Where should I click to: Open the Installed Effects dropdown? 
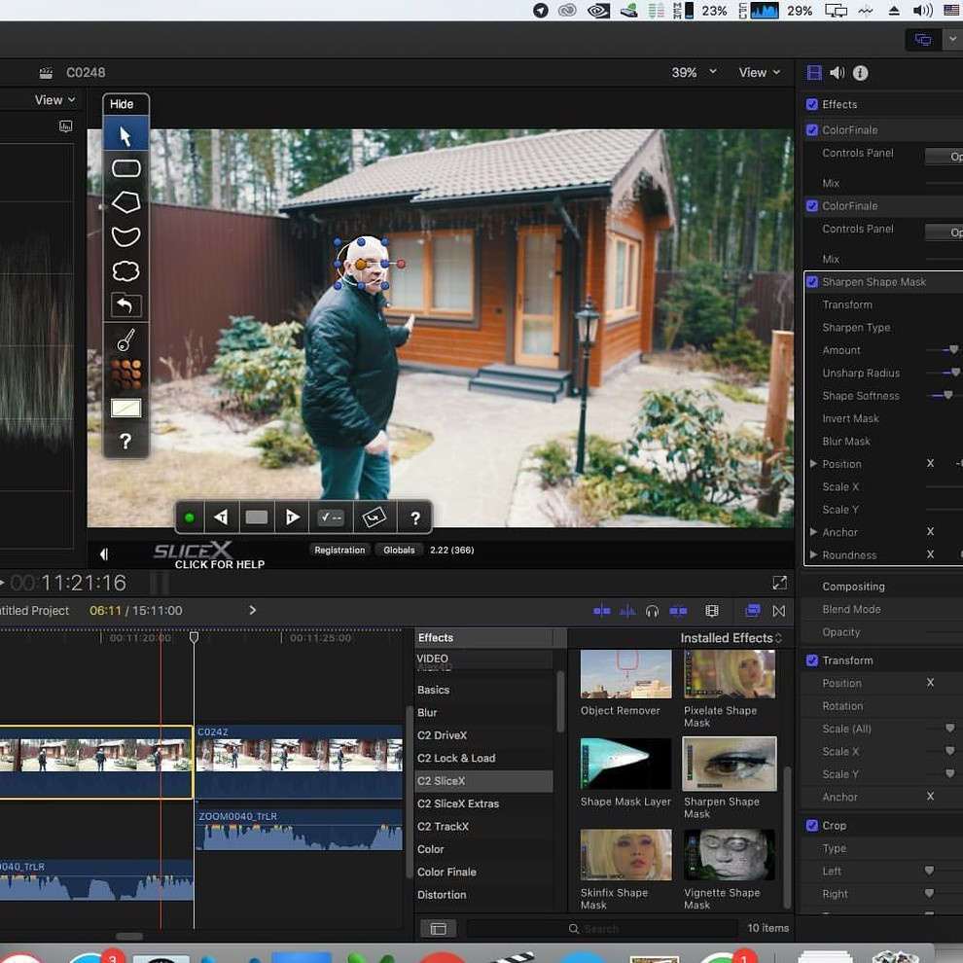coord(731,638)
